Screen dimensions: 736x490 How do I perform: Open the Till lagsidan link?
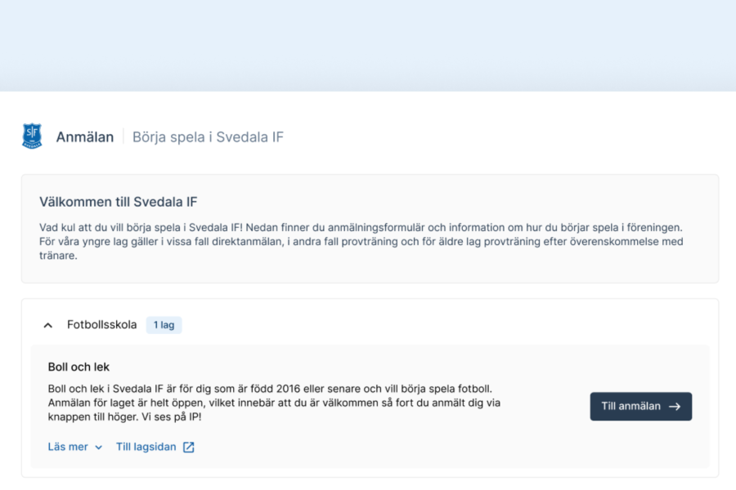coord(146,447)
